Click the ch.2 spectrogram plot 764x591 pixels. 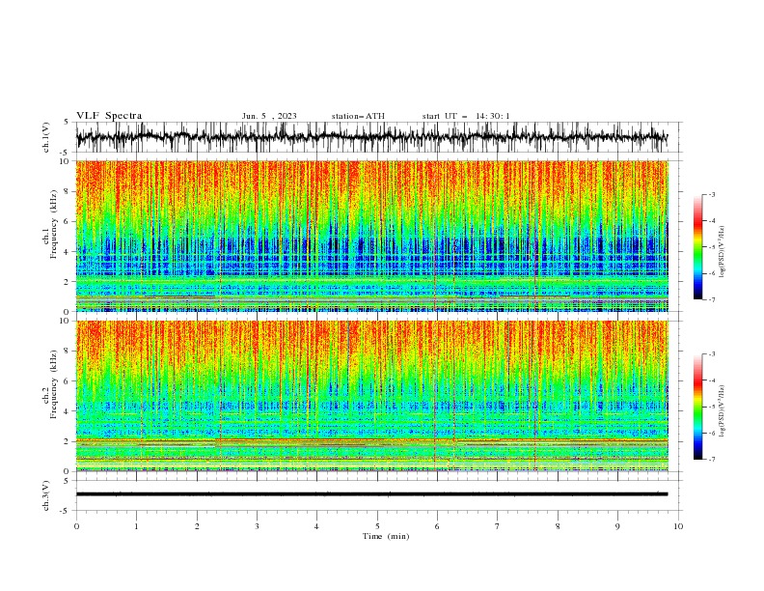pos(372,396)
